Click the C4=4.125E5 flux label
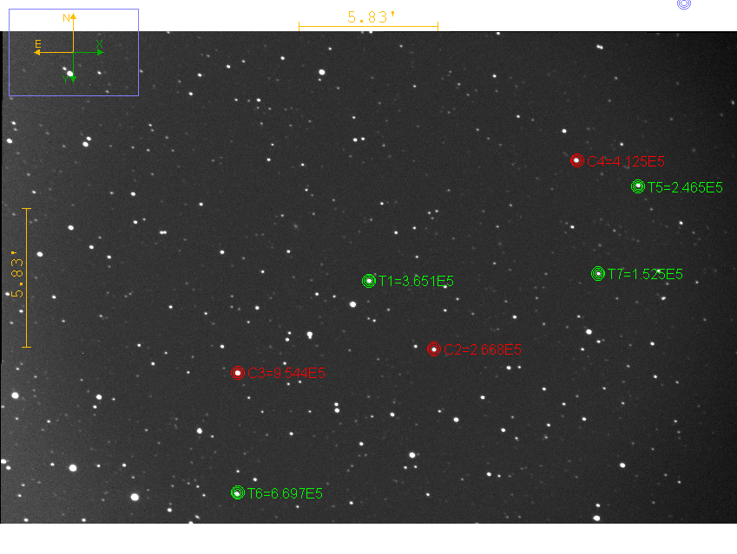The width and height of the screenshot is (737, 554). [626, 161]
